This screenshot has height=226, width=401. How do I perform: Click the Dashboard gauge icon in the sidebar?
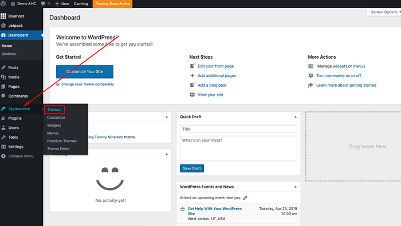pos(3,35)
